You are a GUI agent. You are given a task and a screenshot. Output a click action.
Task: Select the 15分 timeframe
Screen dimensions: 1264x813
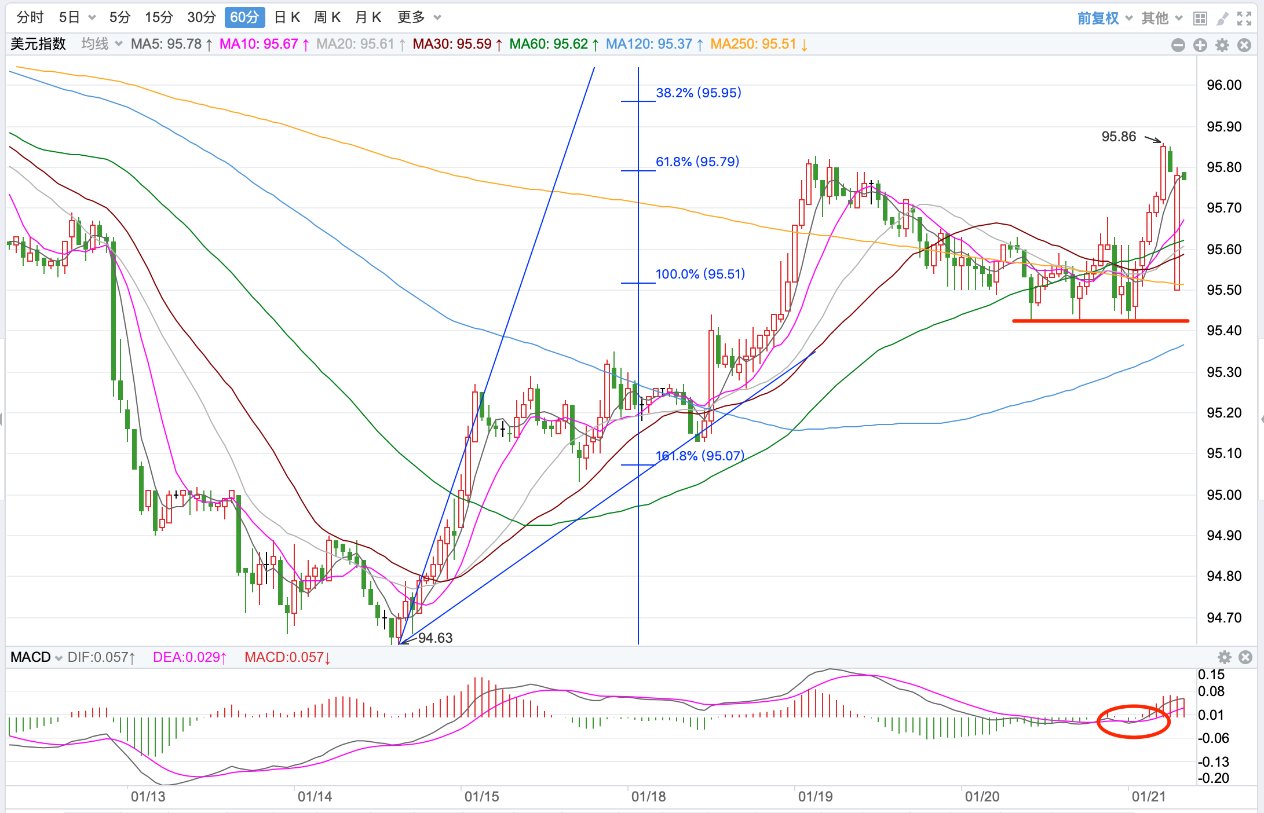point(159,17)
